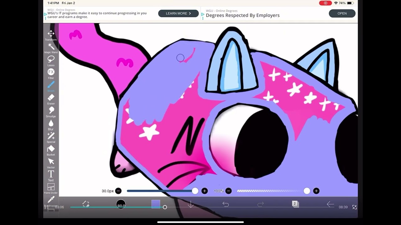Select the Bucket fill tool
Viewport: 401px width, 225px height.
(51, 151)
